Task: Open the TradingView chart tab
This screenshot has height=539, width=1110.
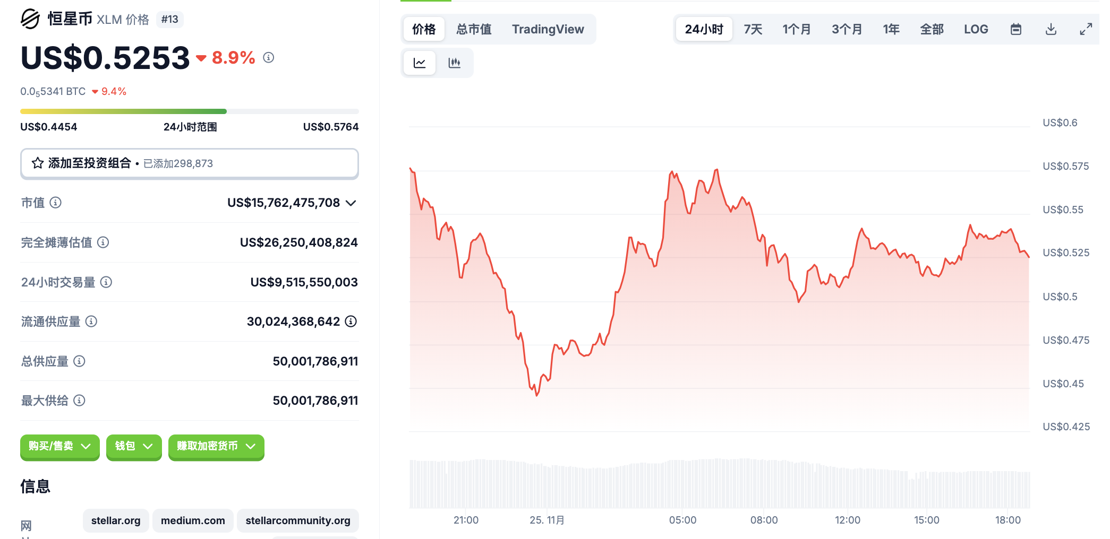Action: (x=548, y=29)
